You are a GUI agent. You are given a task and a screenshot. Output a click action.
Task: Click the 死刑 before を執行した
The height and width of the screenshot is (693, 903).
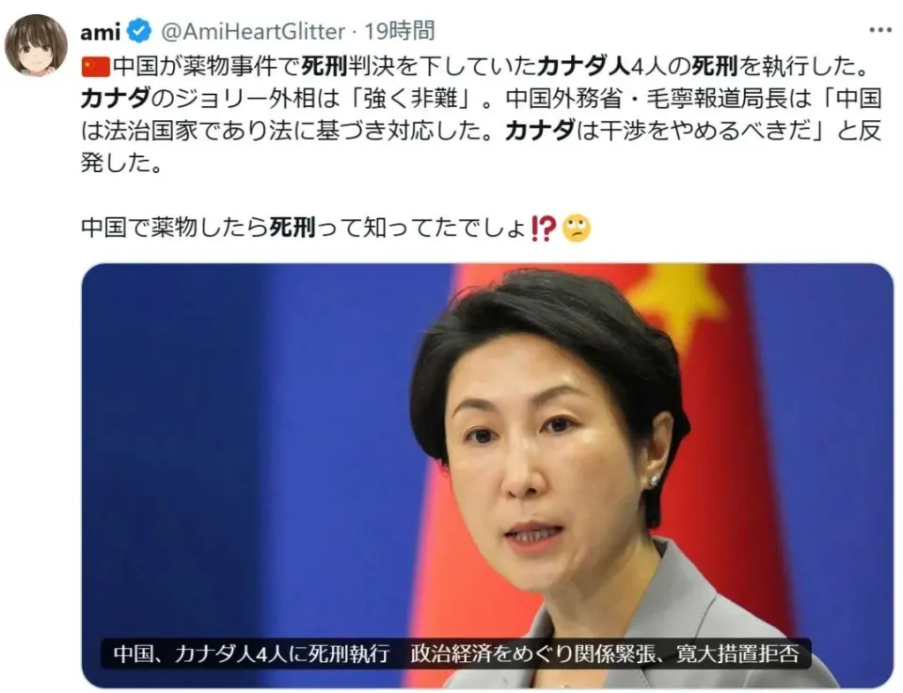tap(715, 67)
